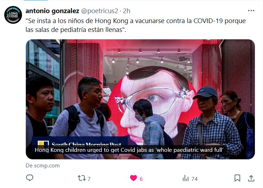This screenshot has height=188, width=263.
Task: Share the post via upload arrow icon
Action: 251,178
